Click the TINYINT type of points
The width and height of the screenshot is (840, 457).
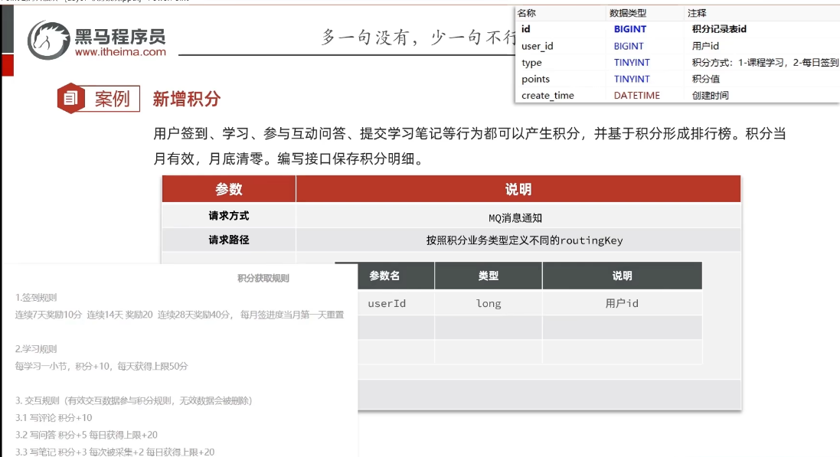[632, 79]
